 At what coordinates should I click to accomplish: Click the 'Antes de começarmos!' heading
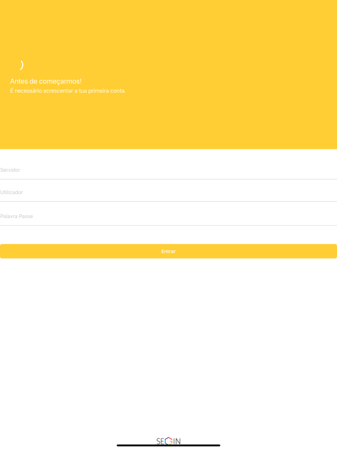click(x=46, y=81)
